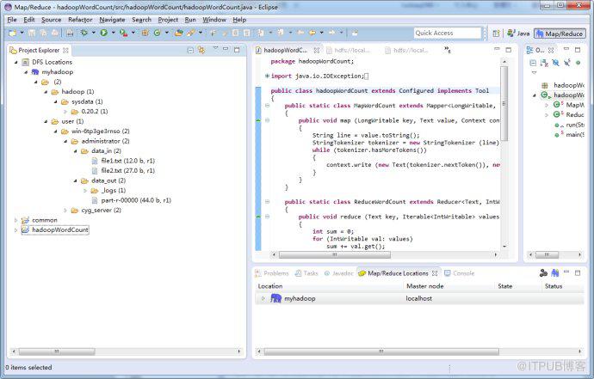This screenshot has height=379, width=594.
Task: Click the Pin Editor icon at toolbar end
Action: [355, 33]
